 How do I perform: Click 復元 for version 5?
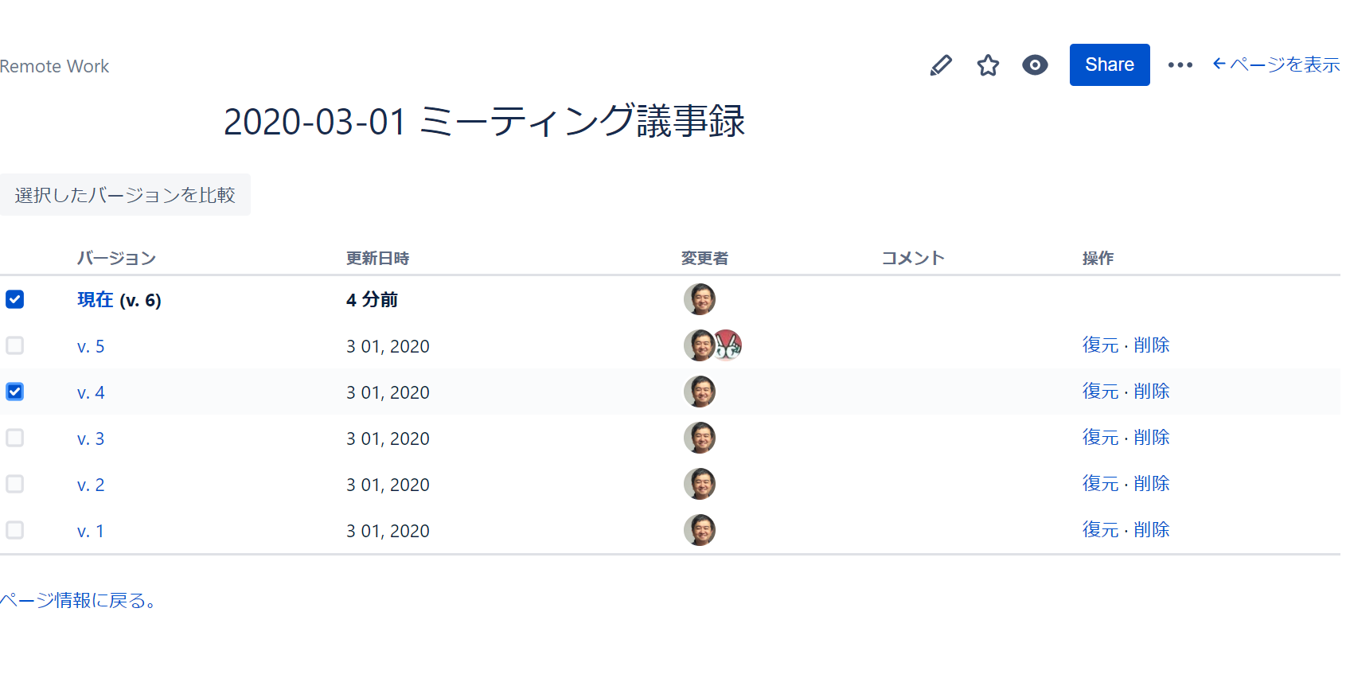click(x=1100, y=345)
